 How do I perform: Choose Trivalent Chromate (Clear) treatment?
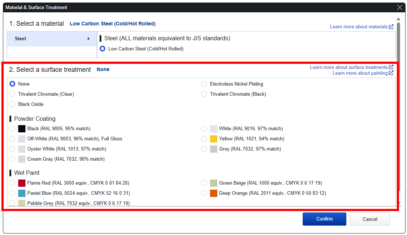[x=12, y=94]
